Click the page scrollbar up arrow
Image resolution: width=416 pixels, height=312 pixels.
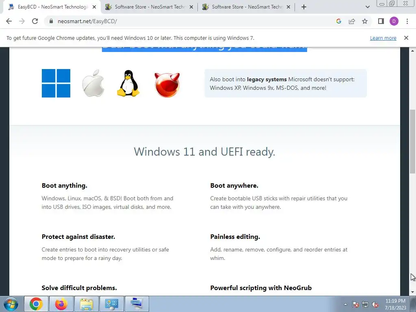pyautogui.click(x=413, y=50)
